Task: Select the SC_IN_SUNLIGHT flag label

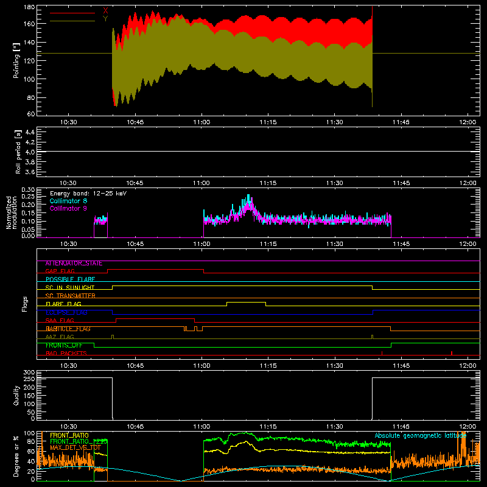Action: click(x=70, y=287)
